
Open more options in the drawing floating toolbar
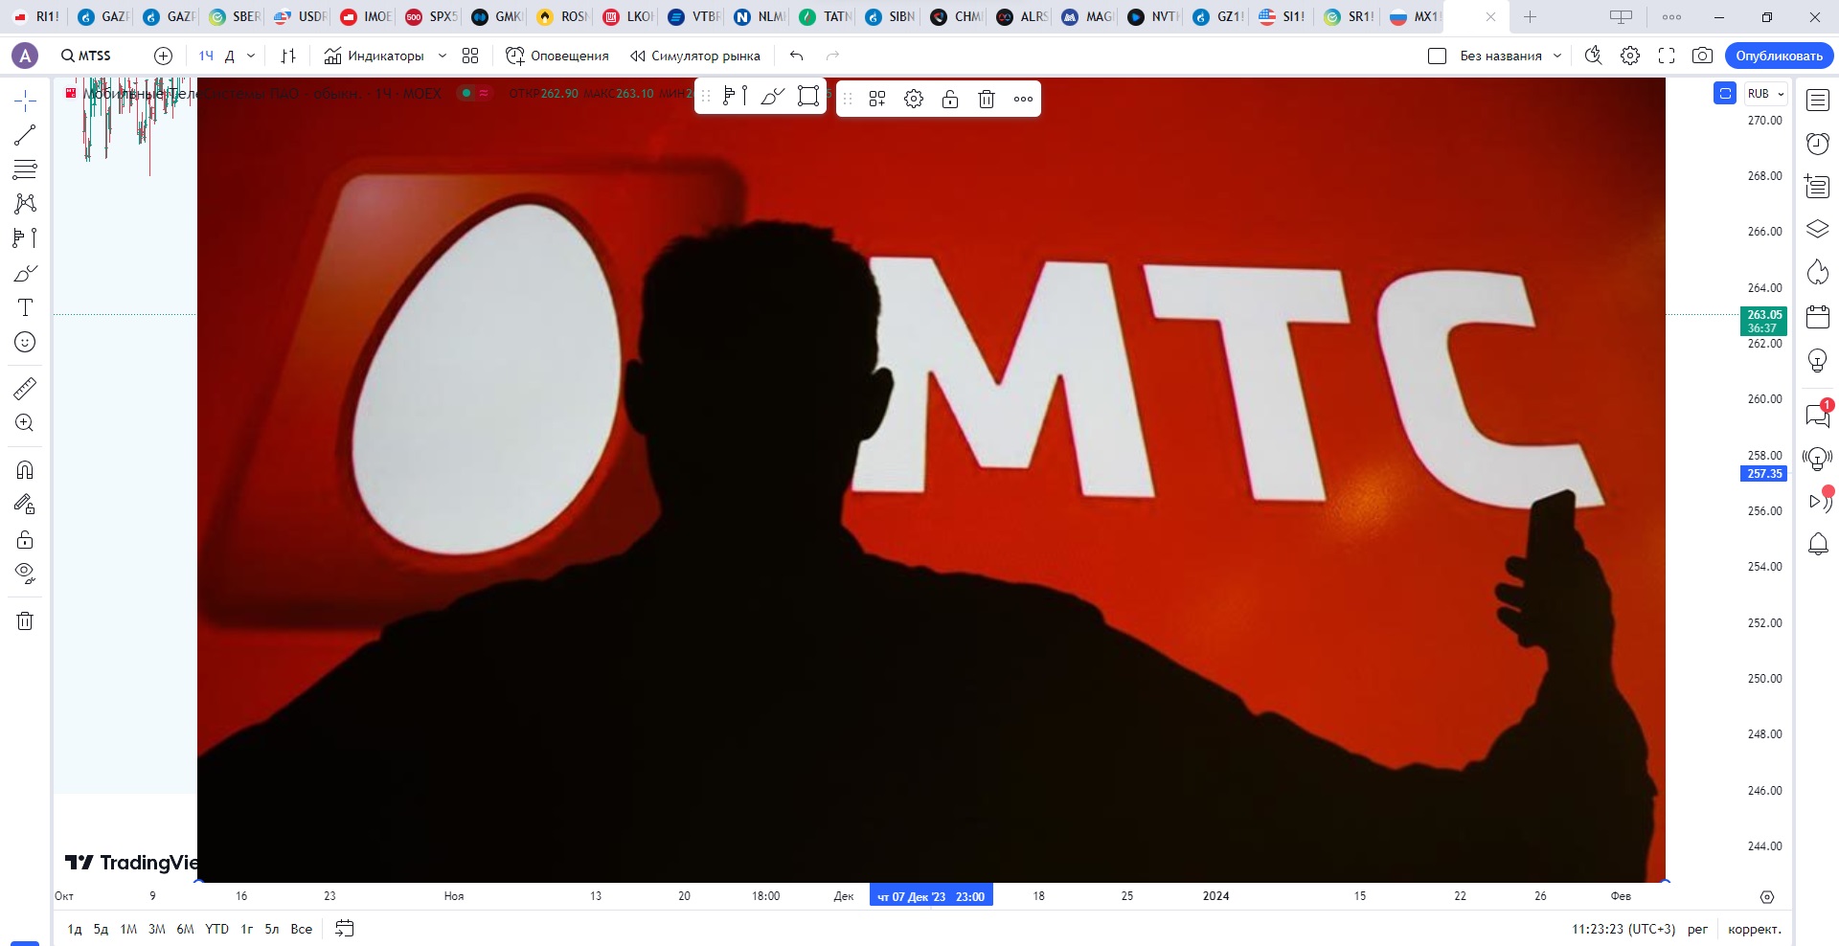tap(1023, 99)
